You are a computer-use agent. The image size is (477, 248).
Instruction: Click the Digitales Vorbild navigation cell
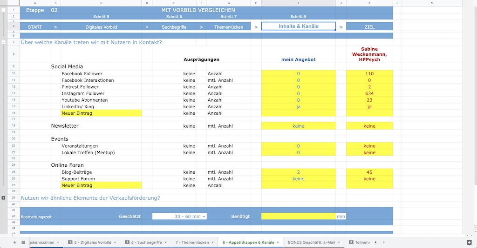[x=101, y=27]
